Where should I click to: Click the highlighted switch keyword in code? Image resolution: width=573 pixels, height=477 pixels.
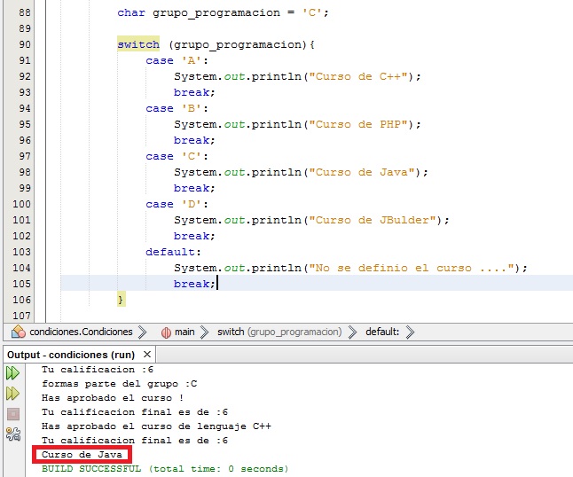tap(138, 44)
